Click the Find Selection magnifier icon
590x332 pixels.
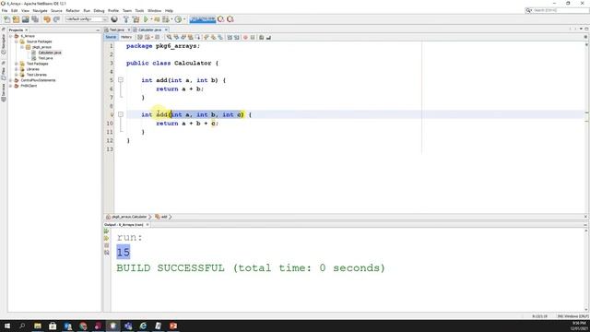pyautogui.click(x=169, y=37)
